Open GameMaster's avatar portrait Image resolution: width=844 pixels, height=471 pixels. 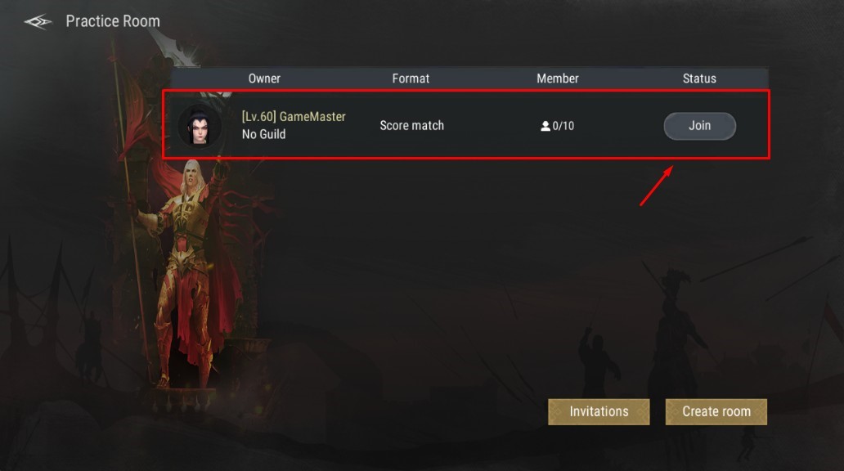click(x=200, y=126)
